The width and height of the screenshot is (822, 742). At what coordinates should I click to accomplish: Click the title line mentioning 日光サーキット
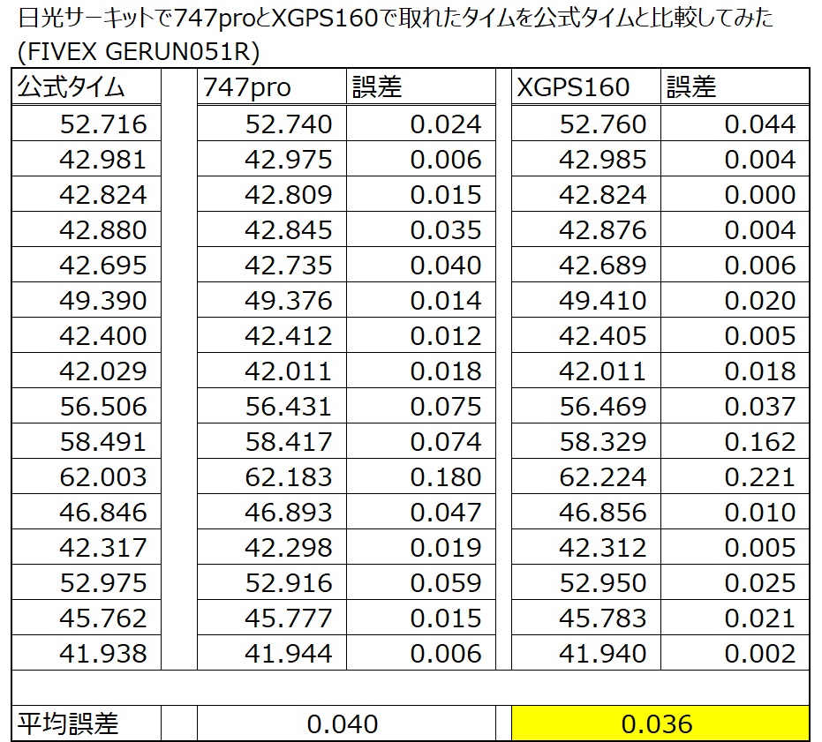coord(396,19)
